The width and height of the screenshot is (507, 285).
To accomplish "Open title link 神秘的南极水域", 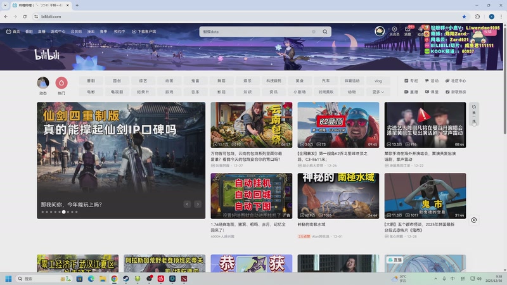I will pos(311,224).
